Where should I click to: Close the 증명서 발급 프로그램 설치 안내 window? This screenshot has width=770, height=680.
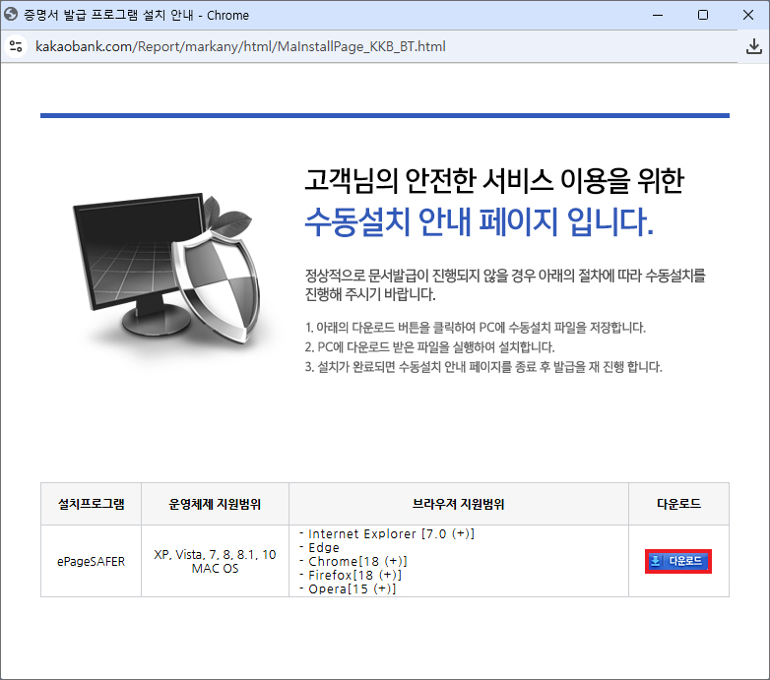[748, 15]
